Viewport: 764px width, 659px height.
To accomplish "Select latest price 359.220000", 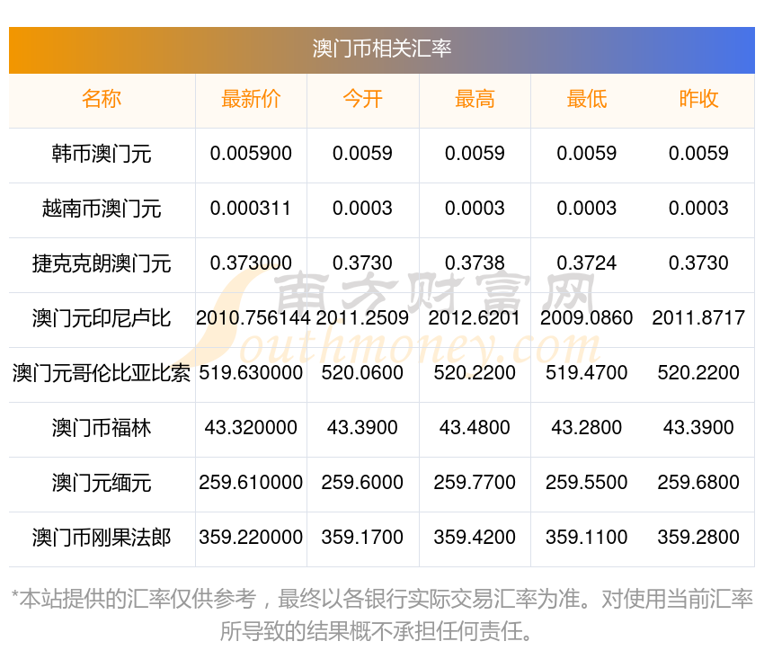I will point(251,537).
